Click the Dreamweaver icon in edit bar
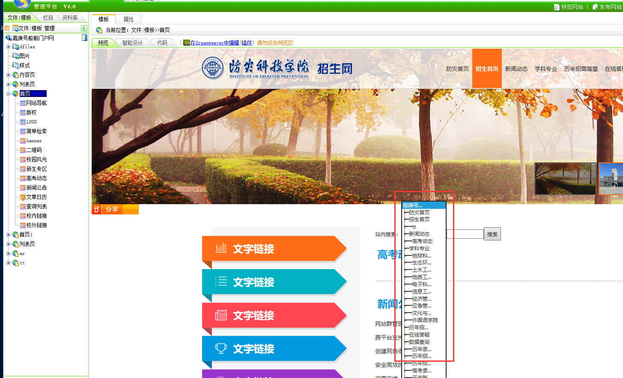Screen dimensions: 623x378 187,43
